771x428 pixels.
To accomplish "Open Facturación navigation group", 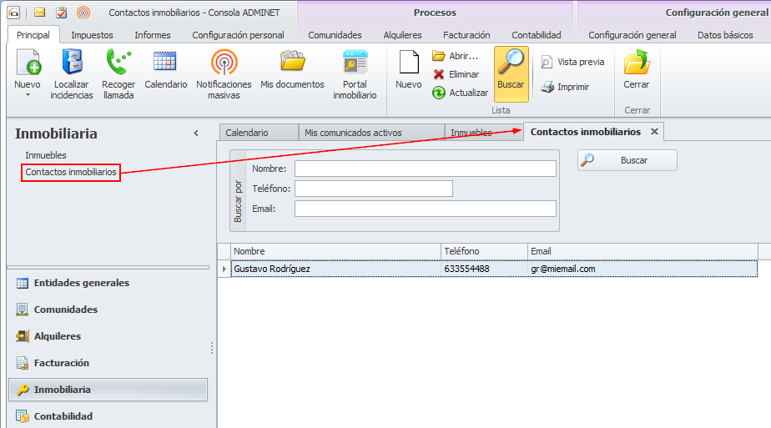I will (x=108, y=363).
